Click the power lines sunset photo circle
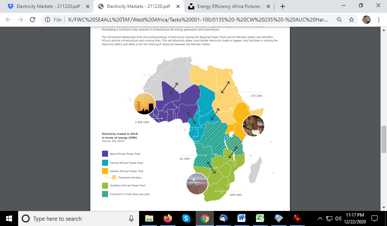This screenshot has height=226, width=387. pos(145,104)
